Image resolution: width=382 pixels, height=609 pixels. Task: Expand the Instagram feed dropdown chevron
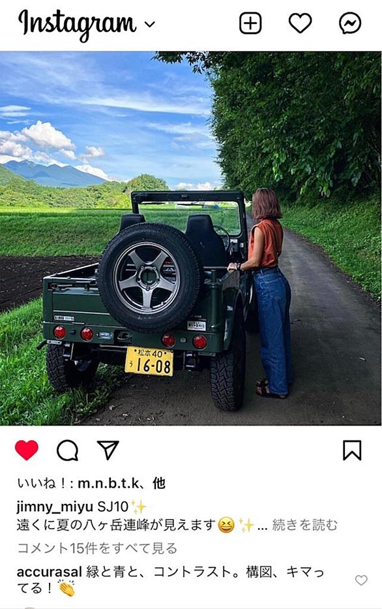point(150,24)
